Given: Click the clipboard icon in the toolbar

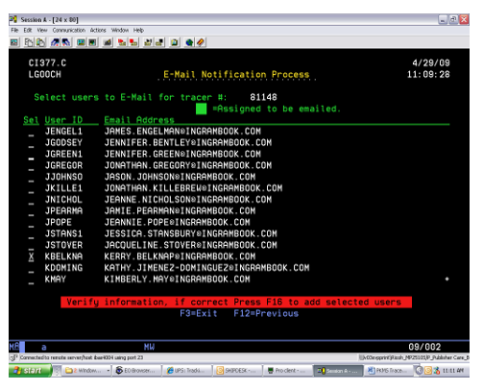Looking at the screenshot, I should (174, 42).
